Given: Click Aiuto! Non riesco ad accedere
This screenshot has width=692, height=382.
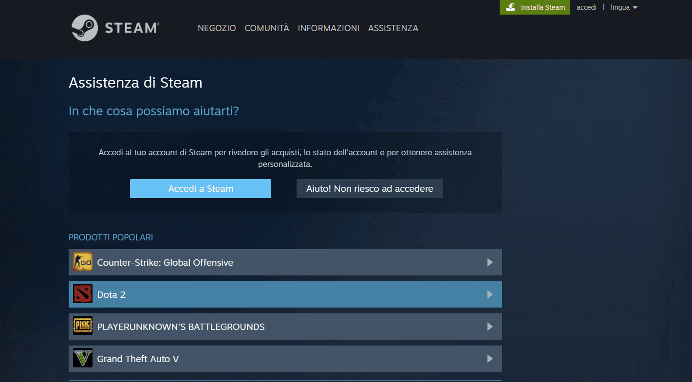Looking at the screenshot, I should pyautogui.click(x=369, y=188).
